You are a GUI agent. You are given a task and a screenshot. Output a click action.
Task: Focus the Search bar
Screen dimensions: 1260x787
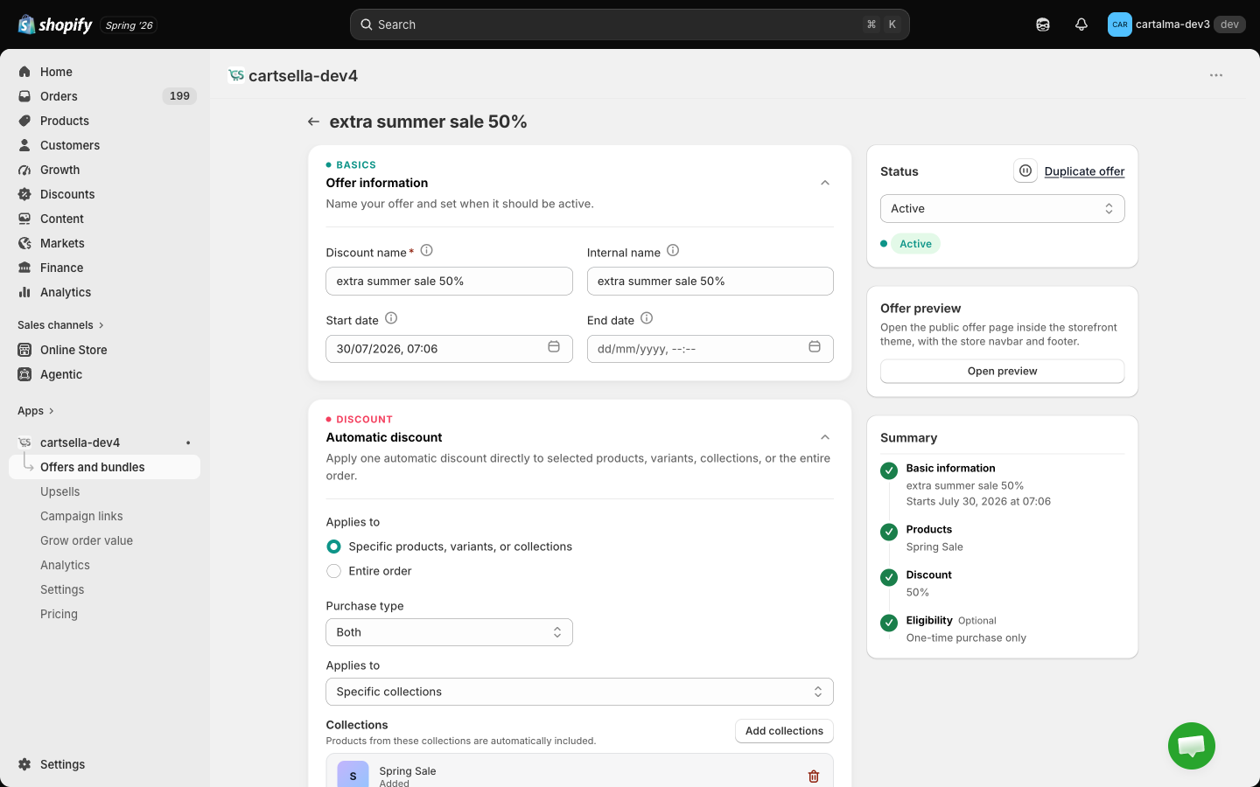pos(630,24)
